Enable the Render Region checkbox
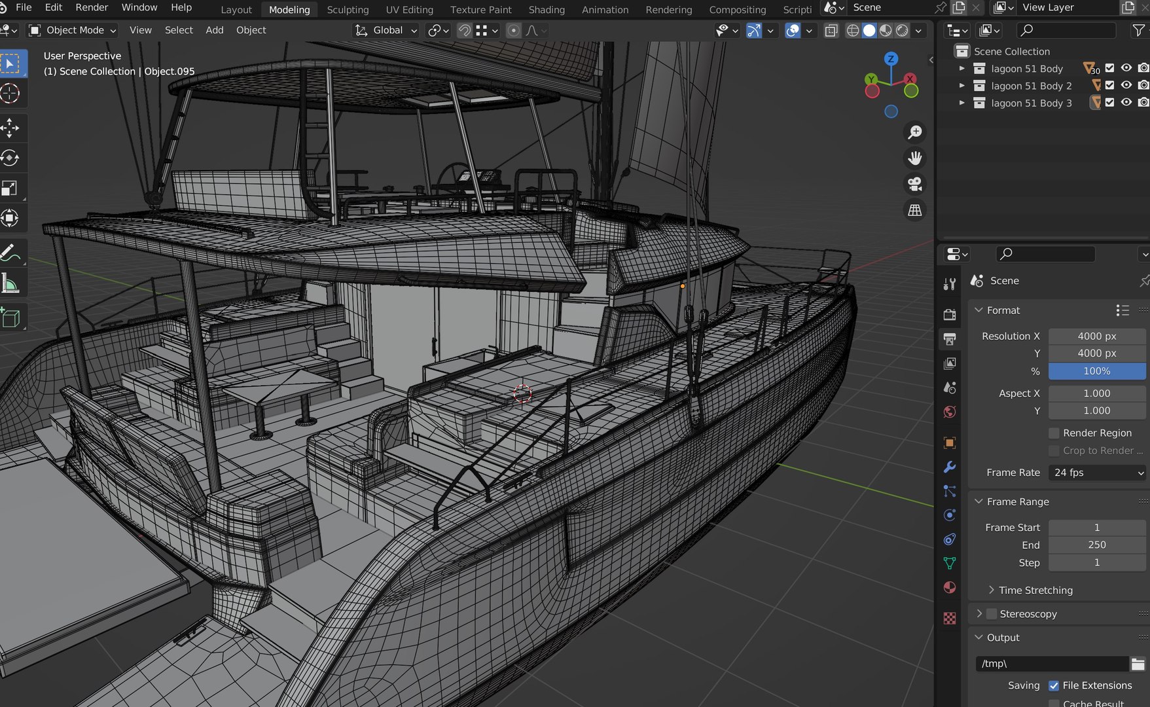This screenshot has width=1150, height=707. 1054,433
